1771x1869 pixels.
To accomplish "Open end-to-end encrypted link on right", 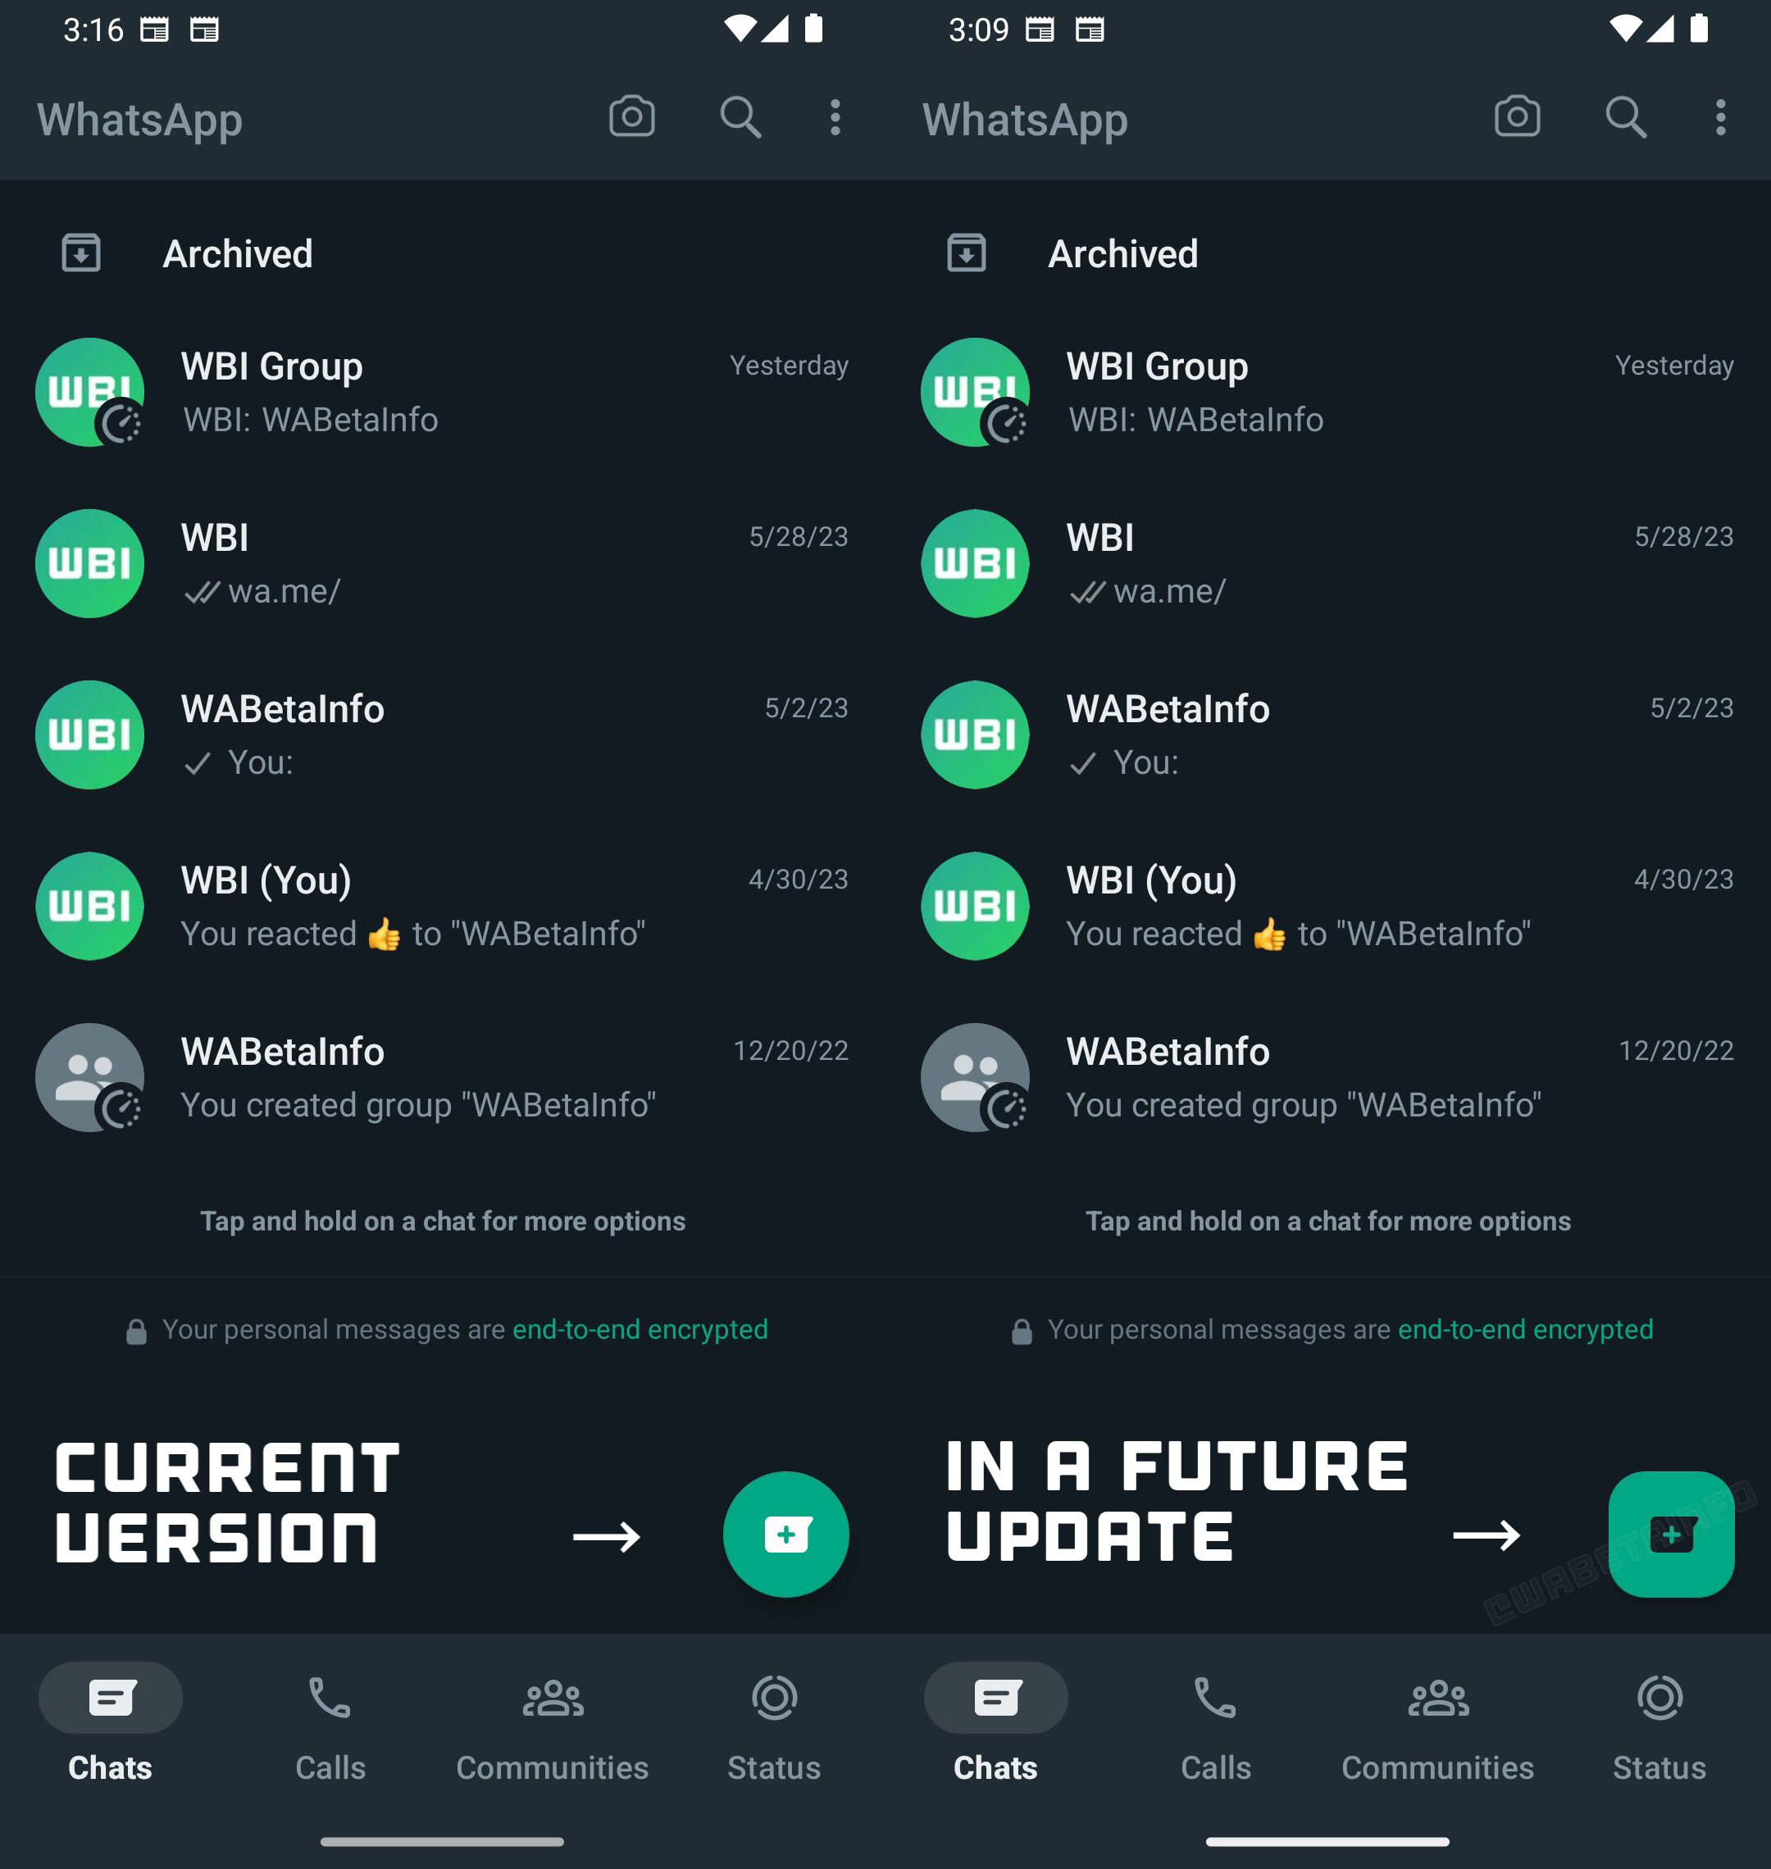I will (1526, 1329).
